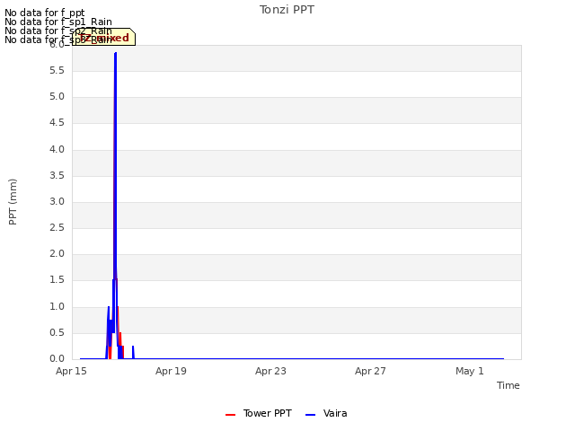Click the TZ_mixed annotation label

click(104, 38)
